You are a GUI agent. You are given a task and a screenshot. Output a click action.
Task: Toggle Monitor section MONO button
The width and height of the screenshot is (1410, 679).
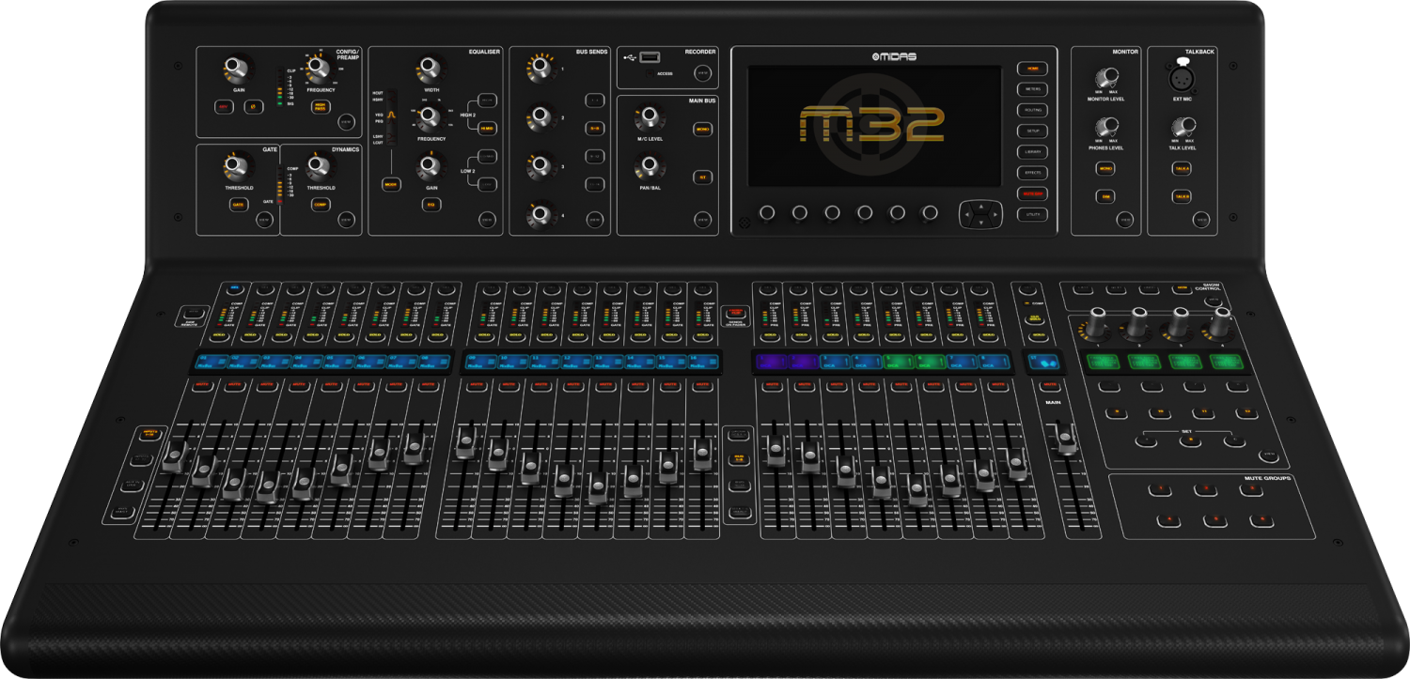tap(1106, 169)
